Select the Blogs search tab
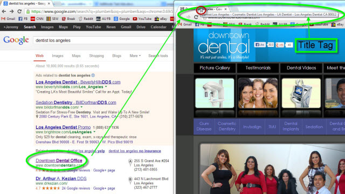The width and height of the screenshot is (345, 194). click(x=116, y=56)
